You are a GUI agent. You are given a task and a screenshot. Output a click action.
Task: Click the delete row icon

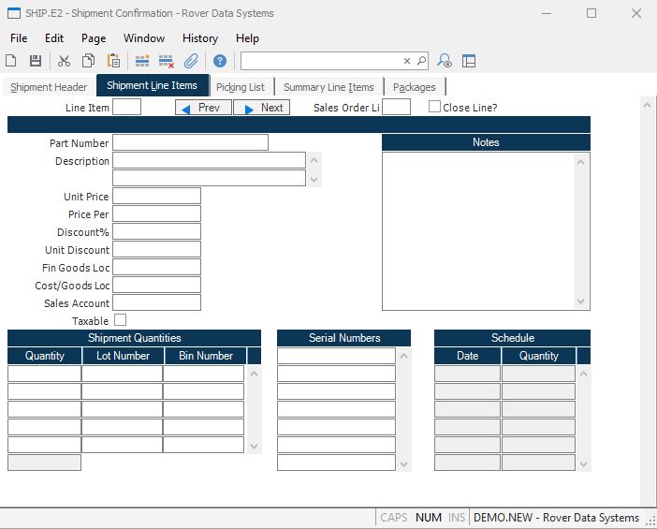[167, 61]
